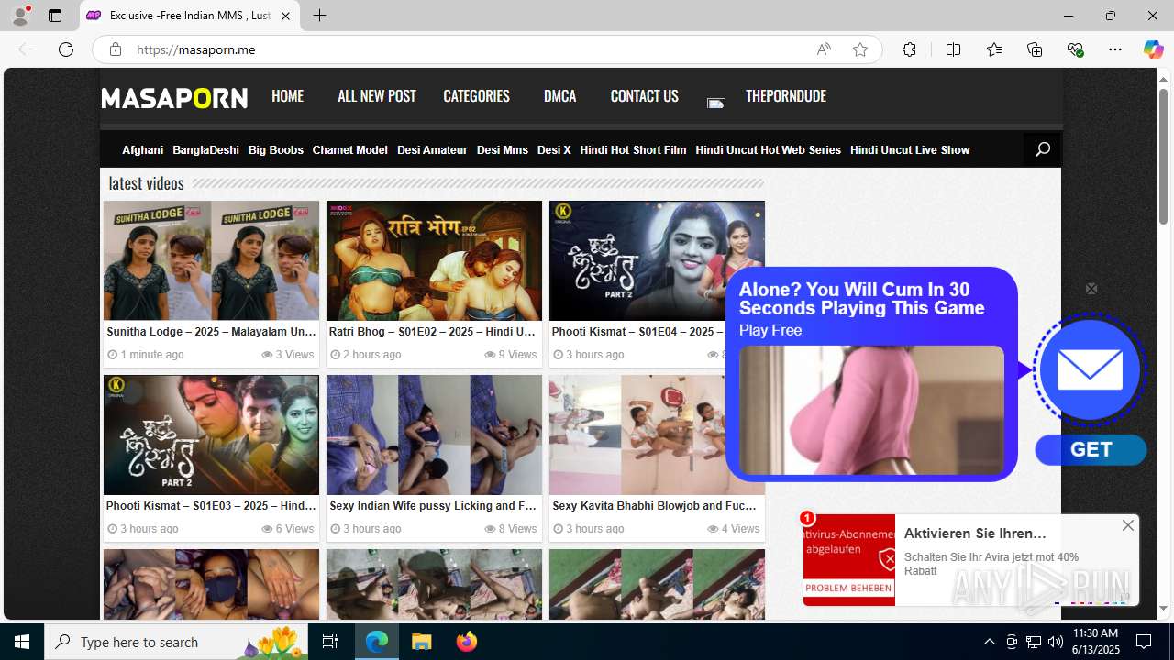The image size is (1174, 660).
Task: Open a new tab with plus button
Action: tap(319, 16)
